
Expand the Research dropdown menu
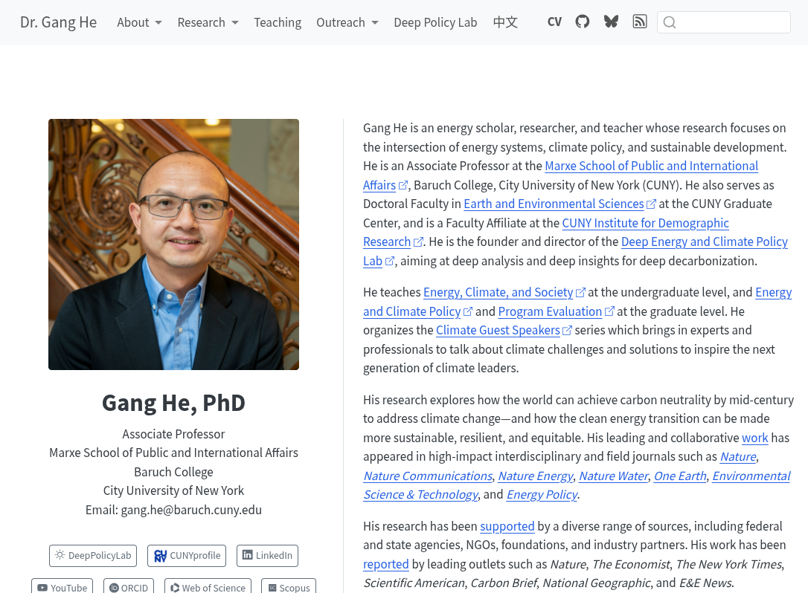click(208, 22)
